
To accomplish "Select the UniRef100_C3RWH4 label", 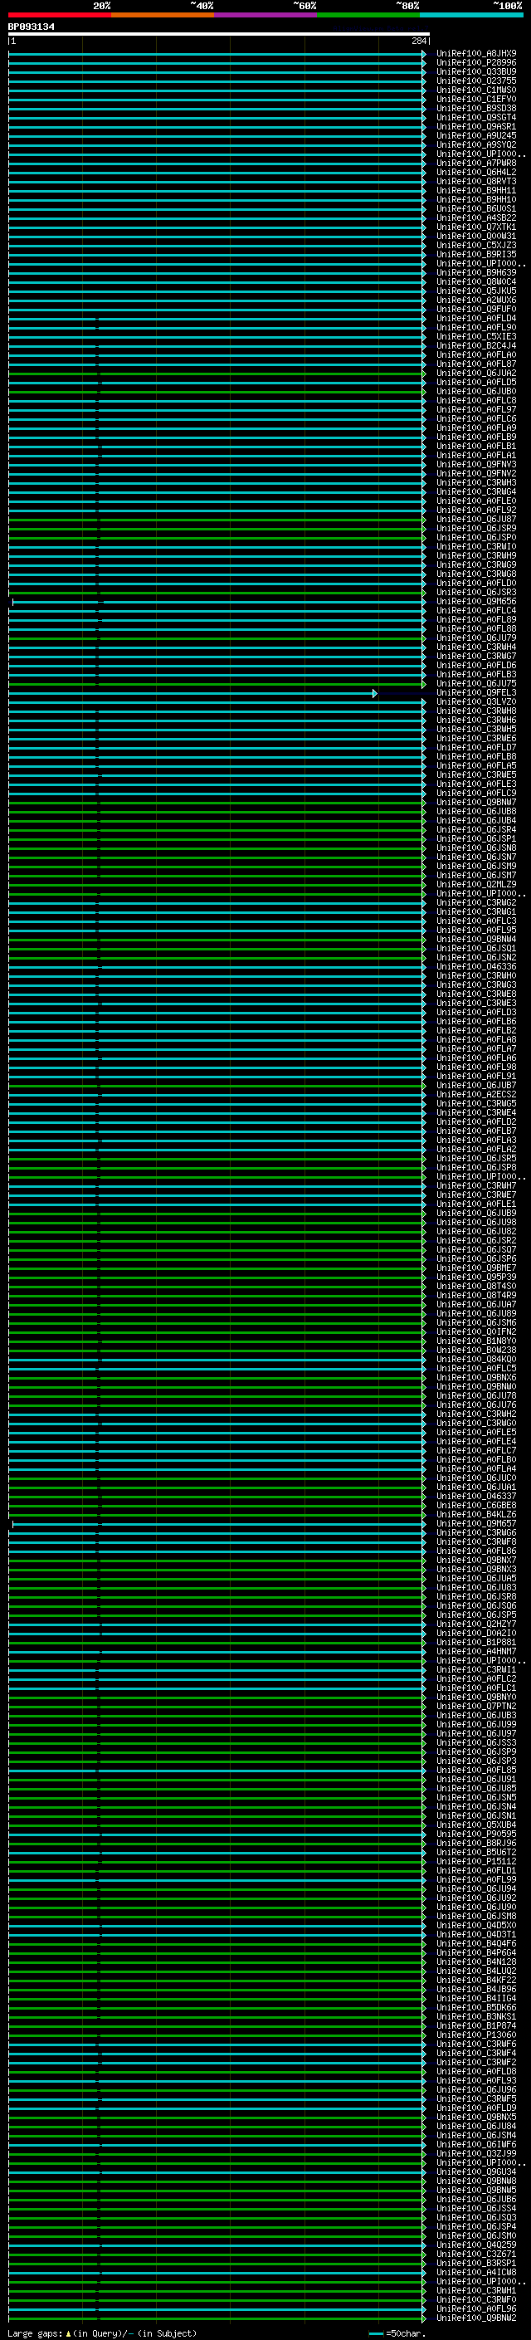I will 476,647.
